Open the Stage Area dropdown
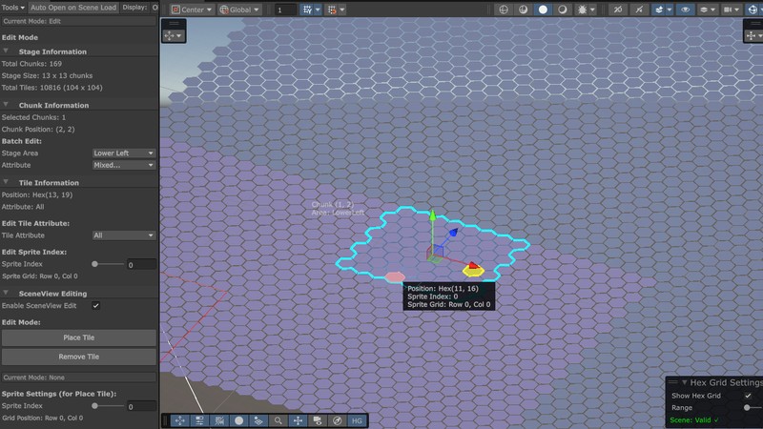 pyautogui.click(x=123, y=153)
